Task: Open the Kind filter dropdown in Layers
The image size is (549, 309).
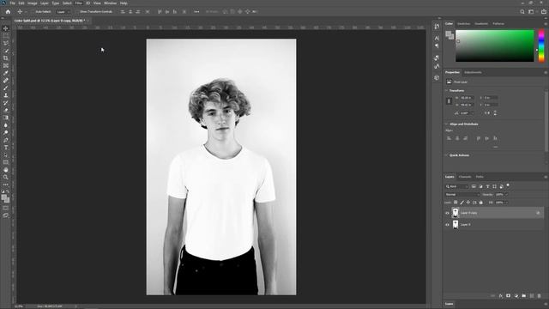Action: [456, 186]
